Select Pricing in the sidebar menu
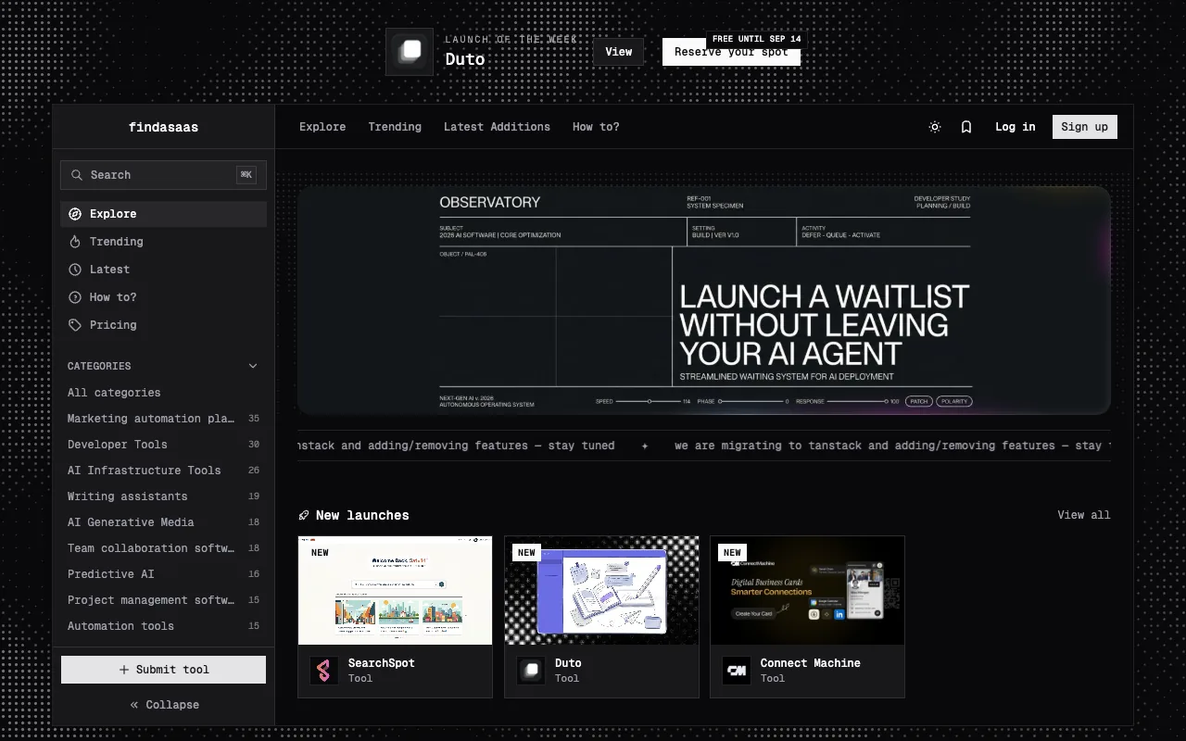 [x=164, y=325]
